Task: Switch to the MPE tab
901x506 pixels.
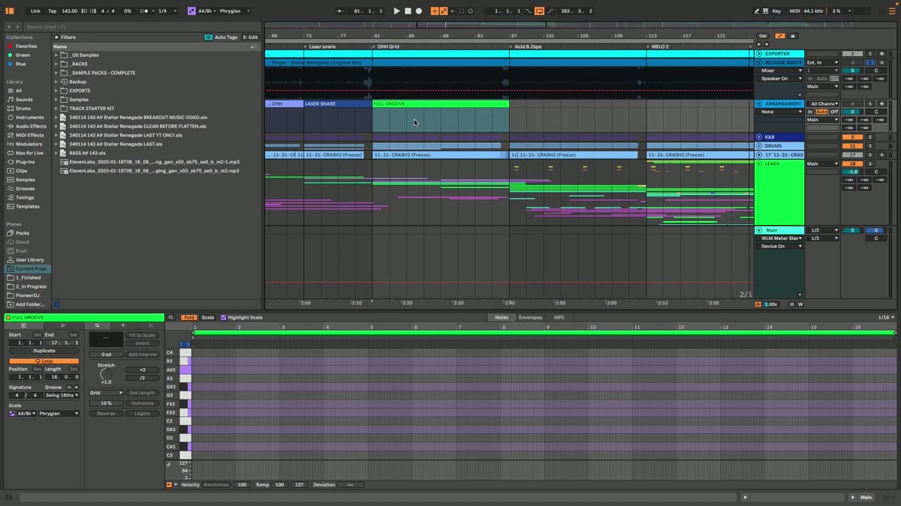Action: tap(559, 317)
